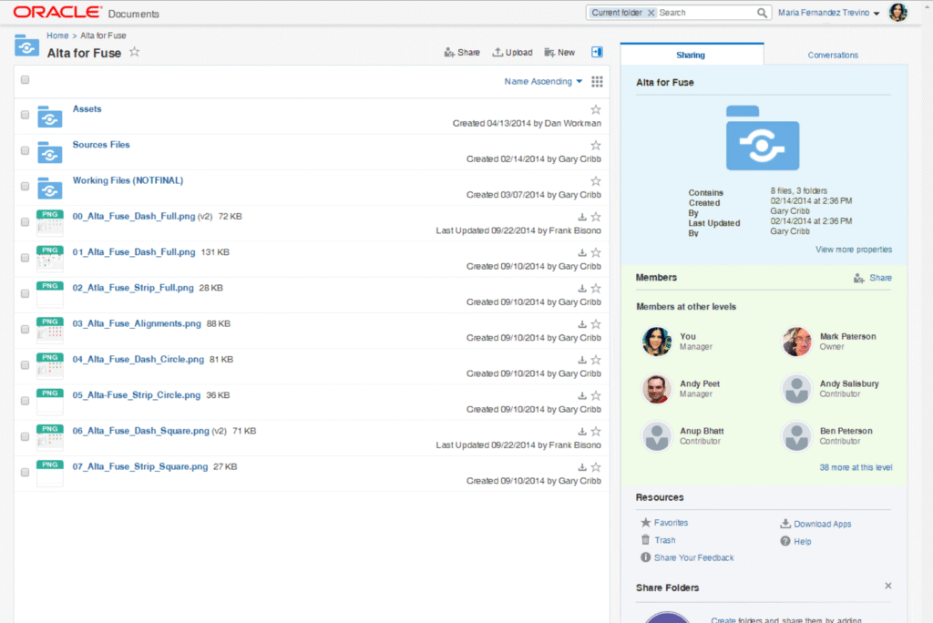The height and width of the screenshot is (623, 933).
Task: Click Mark Paterson's member avatar
Action: (796, 342)
